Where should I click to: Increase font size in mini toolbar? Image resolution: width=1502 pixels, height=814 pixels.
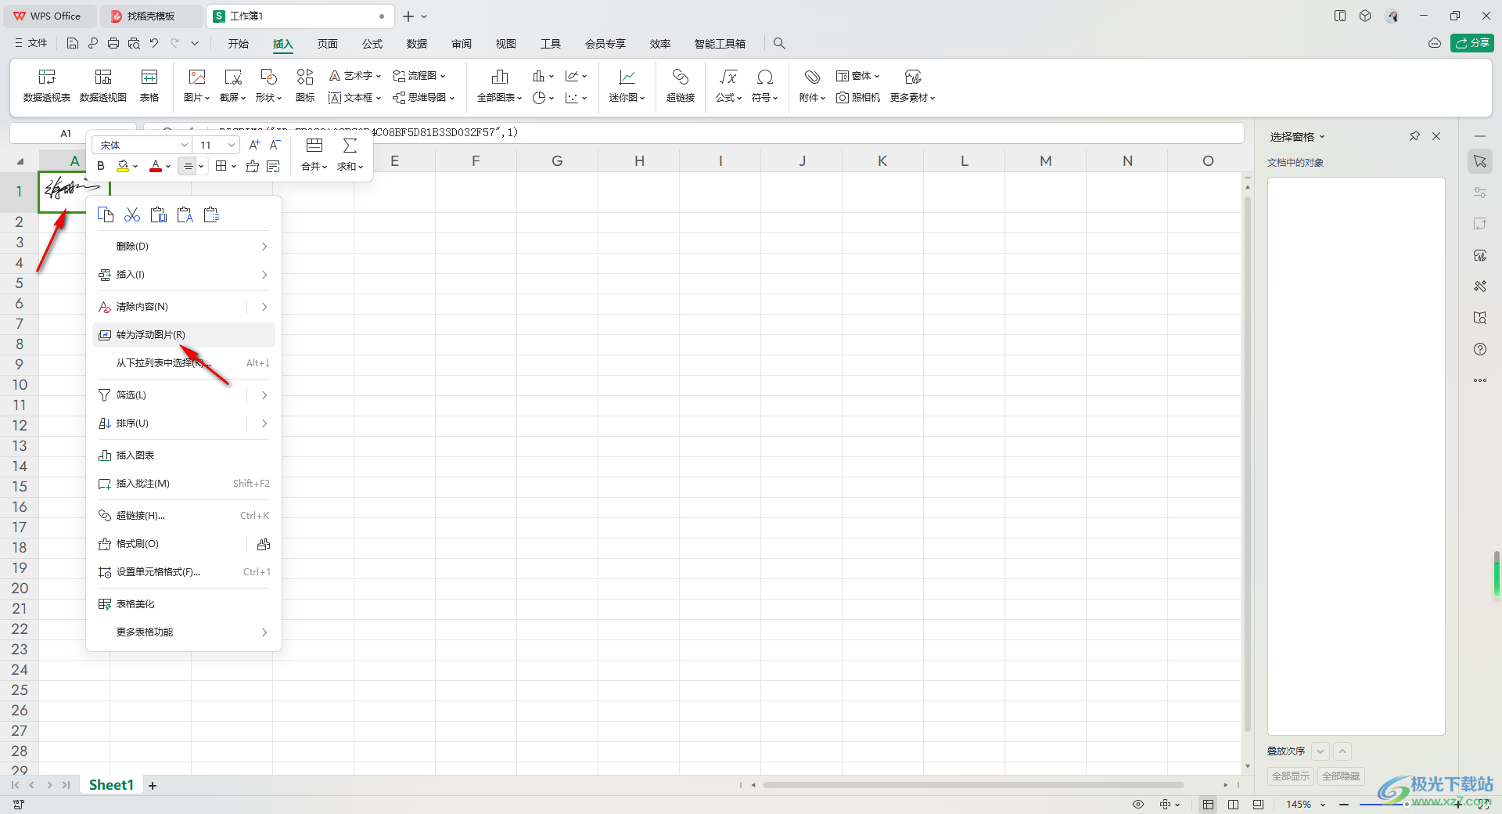point(254,145)
